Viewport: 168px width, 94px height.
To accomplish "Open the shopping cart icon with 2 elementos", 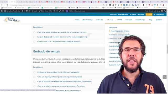I will click(x=159, y=14).
